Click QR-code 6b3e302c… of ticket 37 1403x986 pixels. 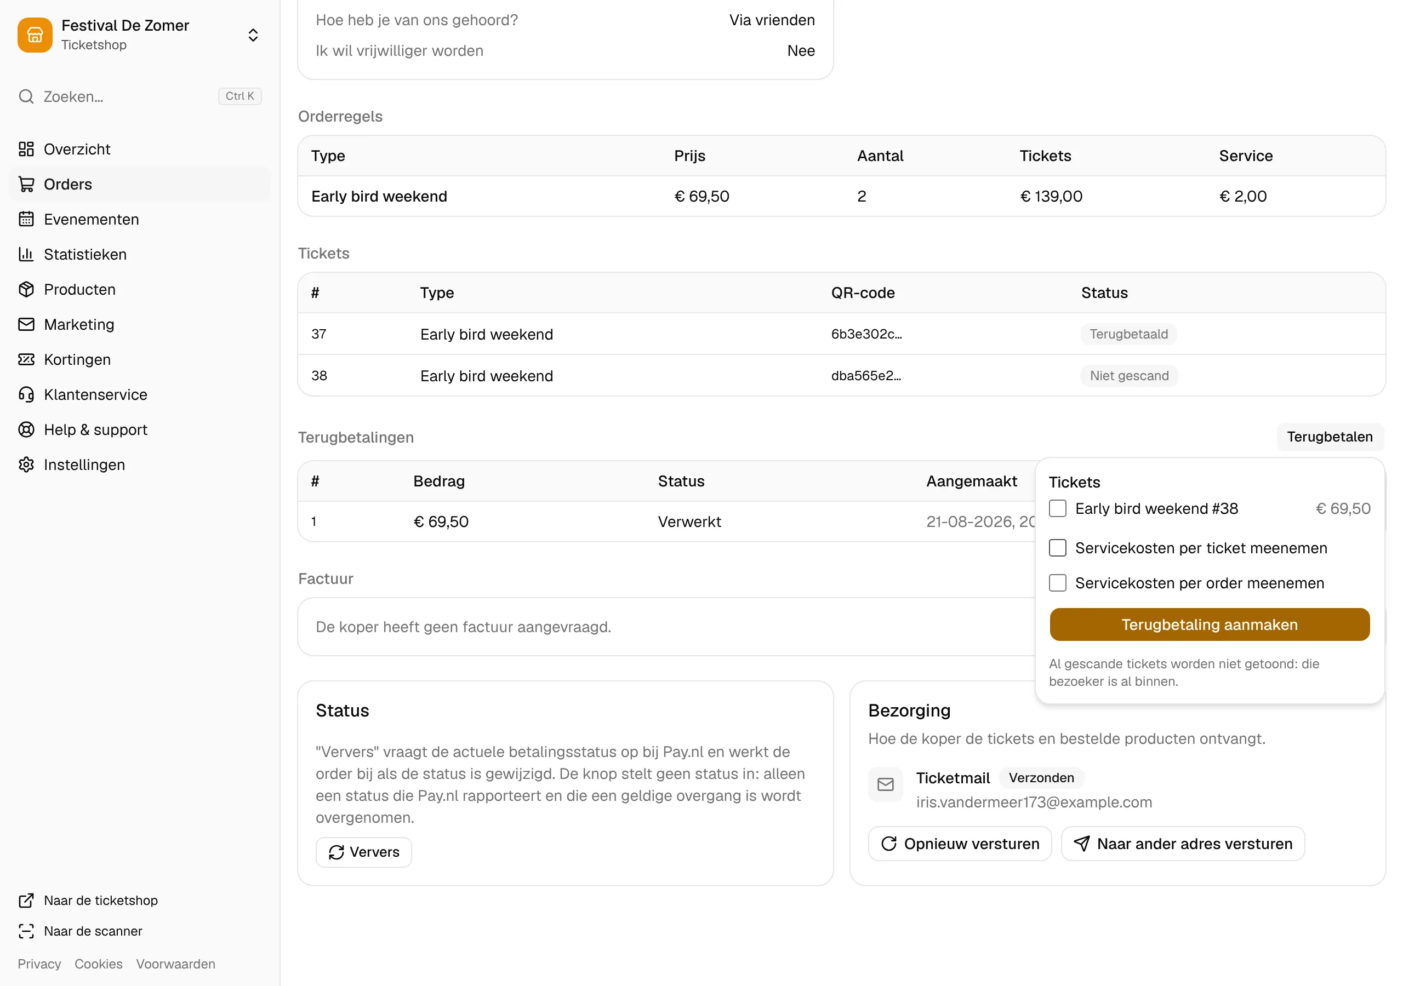(x=866, y=334)
